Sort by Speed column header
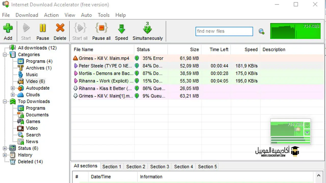The height and width of the screenshot is (183, 326). coord(245,50)
